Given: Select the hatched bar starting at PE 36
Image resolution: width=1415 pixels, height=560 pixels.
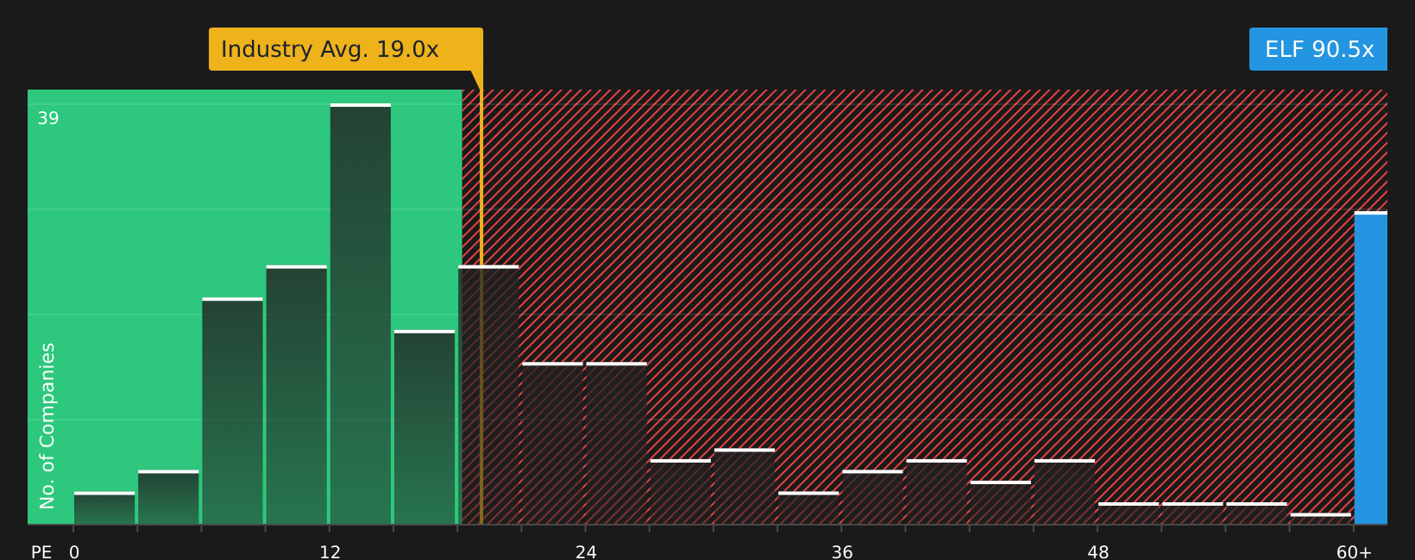Looking at the screenshot, I should tap(872, 497).
